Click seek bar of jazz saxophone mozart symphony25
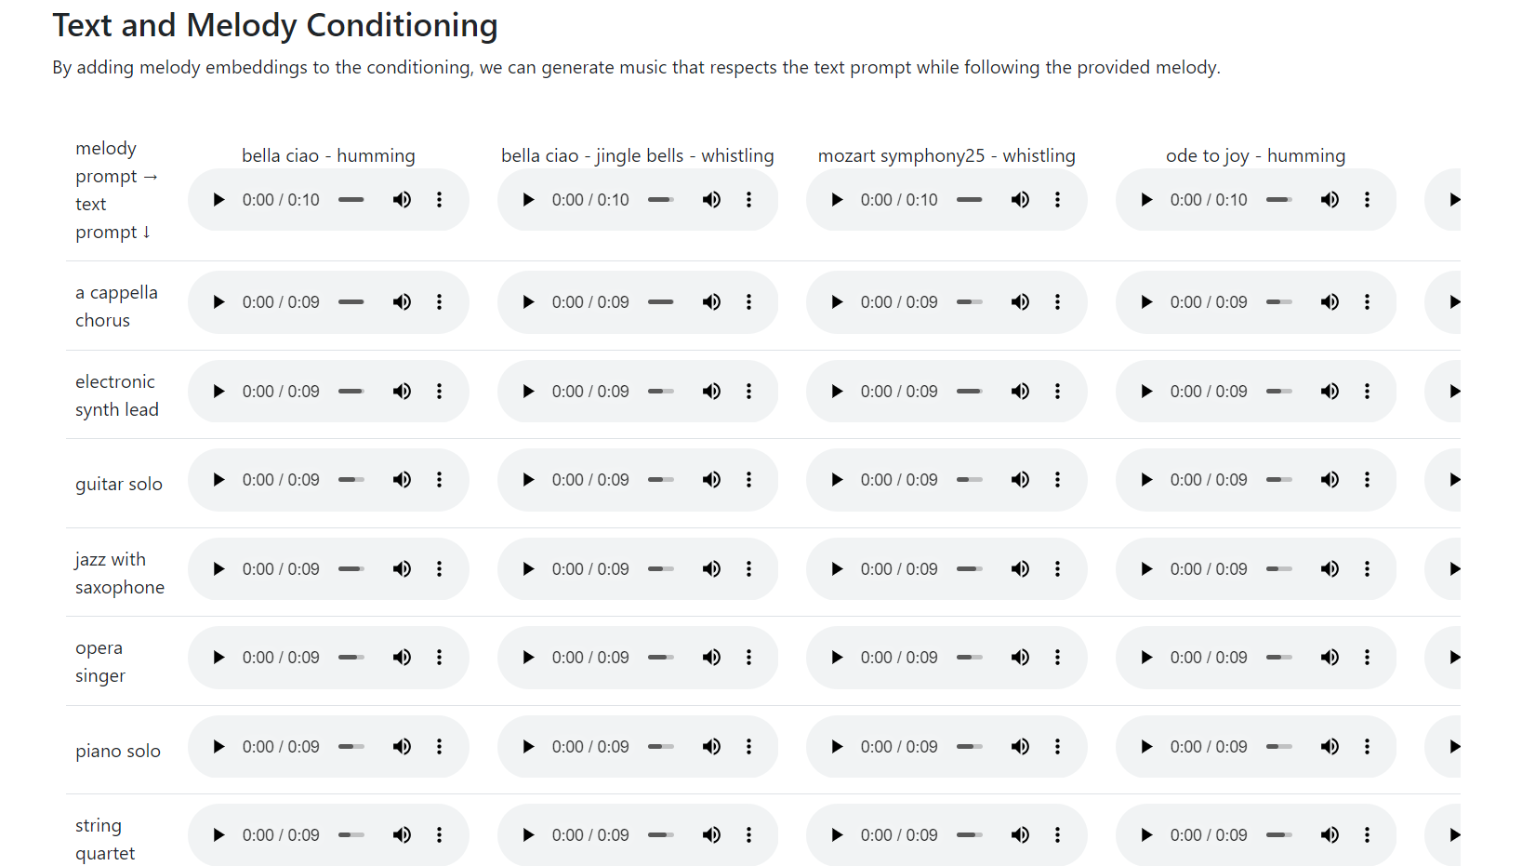Screen dimensions: 1522x866 coord(970,569)
